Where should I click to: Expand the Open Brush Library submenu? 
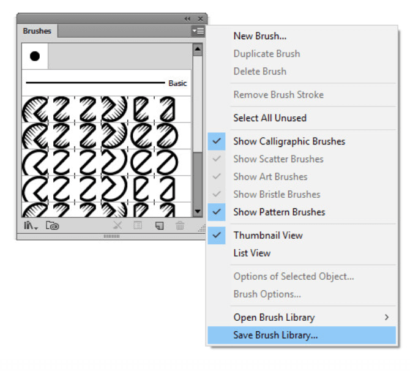tap(302, 317)
